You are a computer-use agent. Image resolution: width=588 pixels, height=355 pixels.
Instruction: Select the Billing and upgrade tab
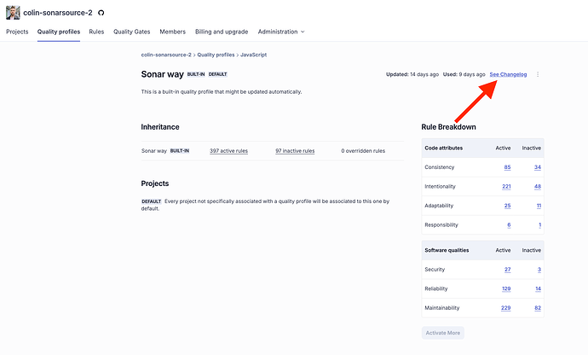coord(222,32)
